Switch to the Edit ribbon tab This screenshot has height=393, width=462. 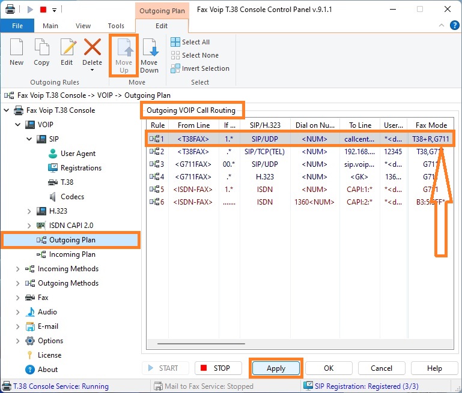(x=162, y=26)
